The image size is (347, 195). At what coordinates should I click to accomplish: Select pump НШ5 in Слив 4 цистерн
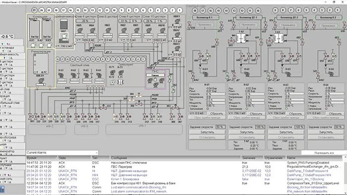coord(79,31)
